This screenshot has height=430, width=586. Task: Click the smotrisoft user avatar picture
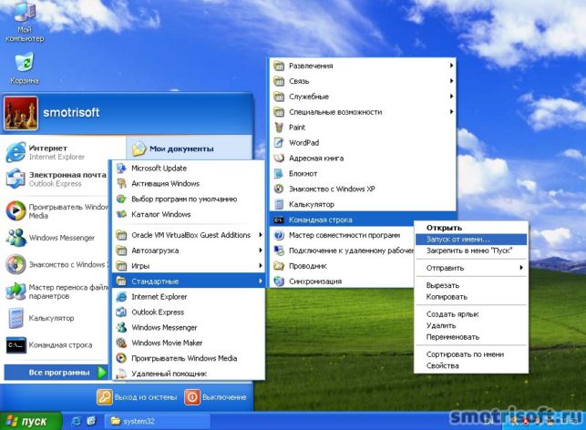(x=21, y=113)
